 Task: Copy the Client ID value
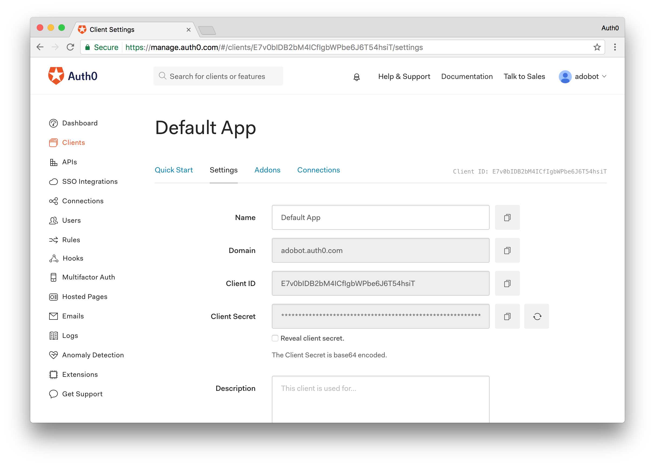point(507,284)
